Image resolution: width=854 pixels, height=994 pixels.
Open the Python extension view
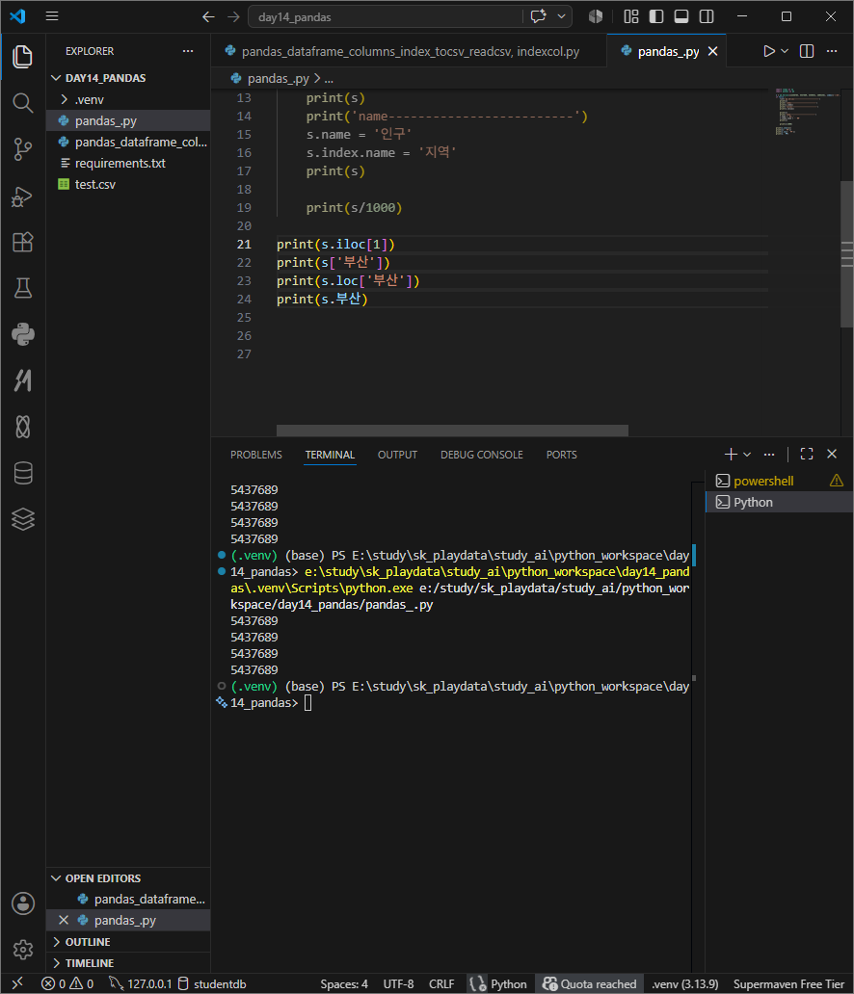tap(23, 335)
